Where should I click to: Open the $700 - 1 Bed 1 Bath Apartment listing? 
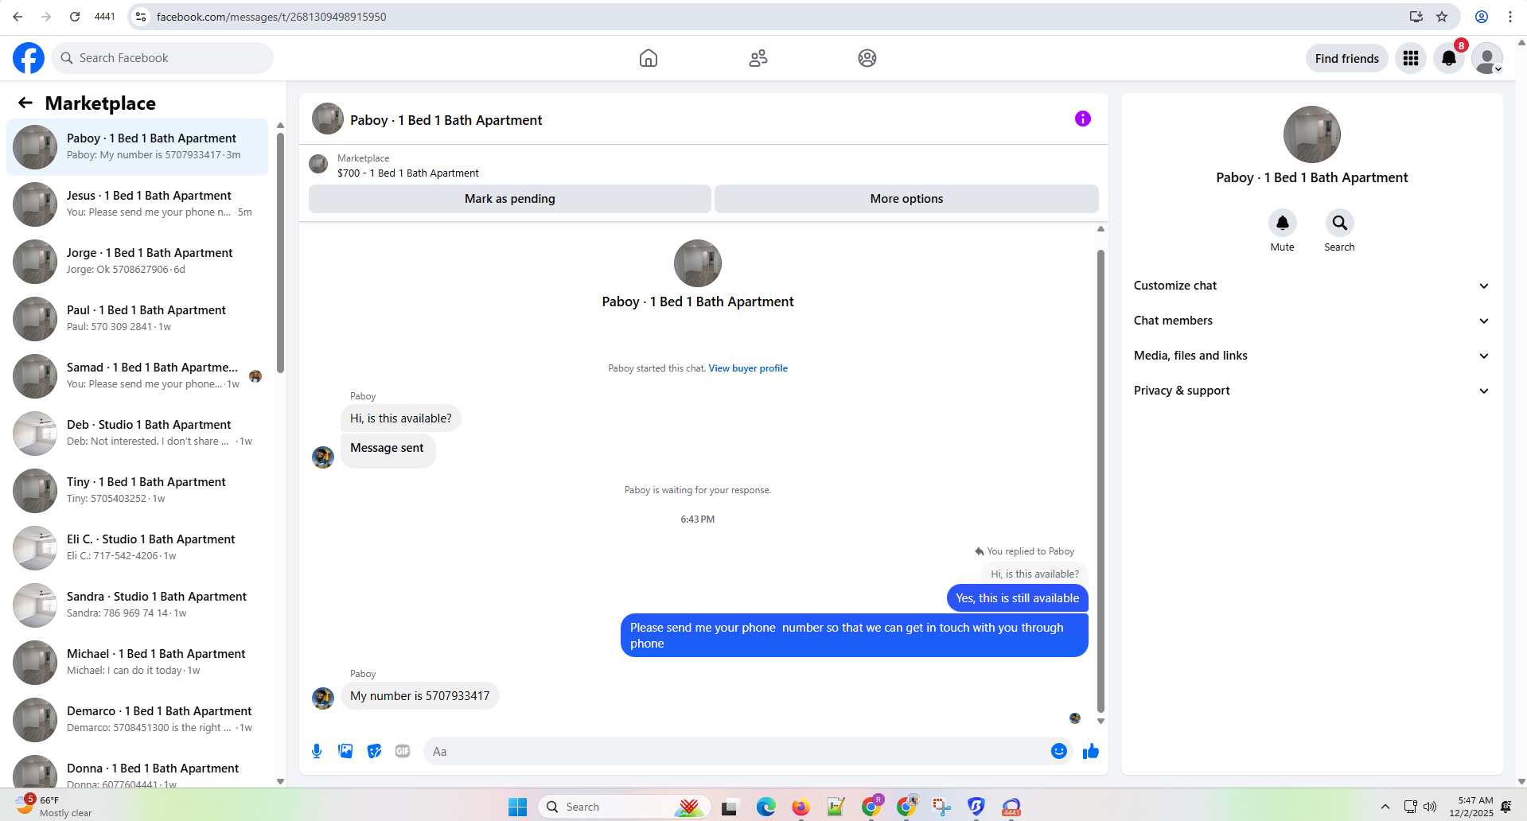point(408,173)
